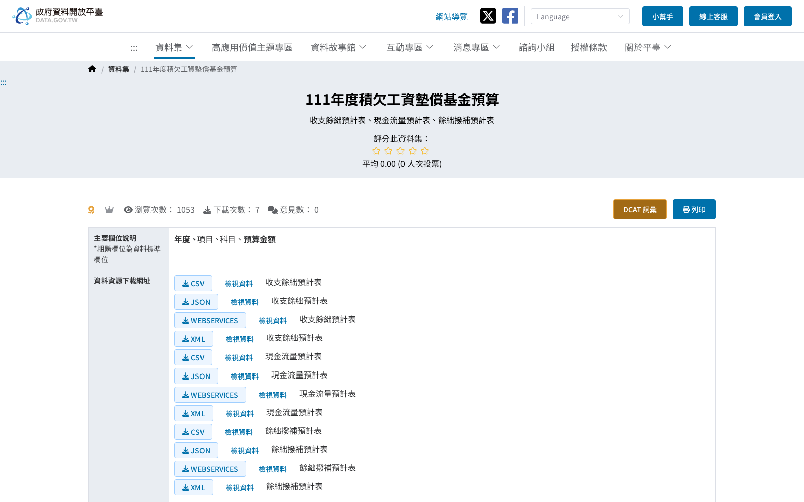Download WEBSERVICES for 現金流量預計表
Viewport: 804px width, 502px height.
pyautogui.click(x=210, y=395)
